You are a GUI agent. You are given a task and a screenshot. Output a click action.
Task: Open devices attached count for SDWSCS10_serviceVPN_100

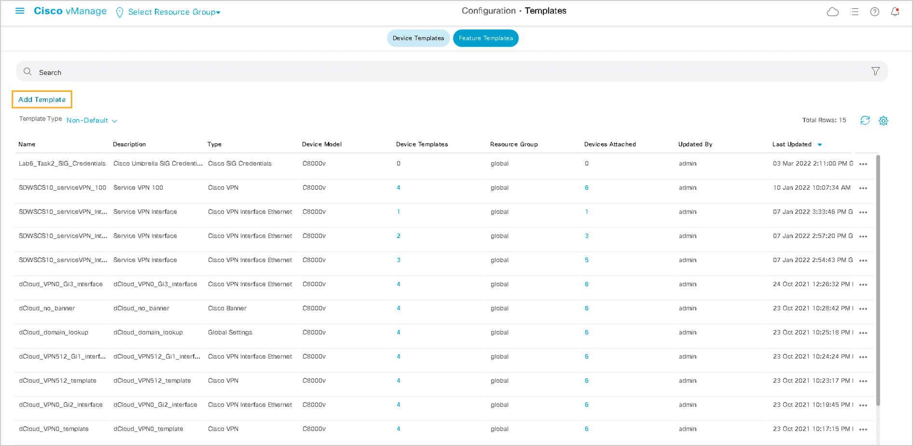587,188
